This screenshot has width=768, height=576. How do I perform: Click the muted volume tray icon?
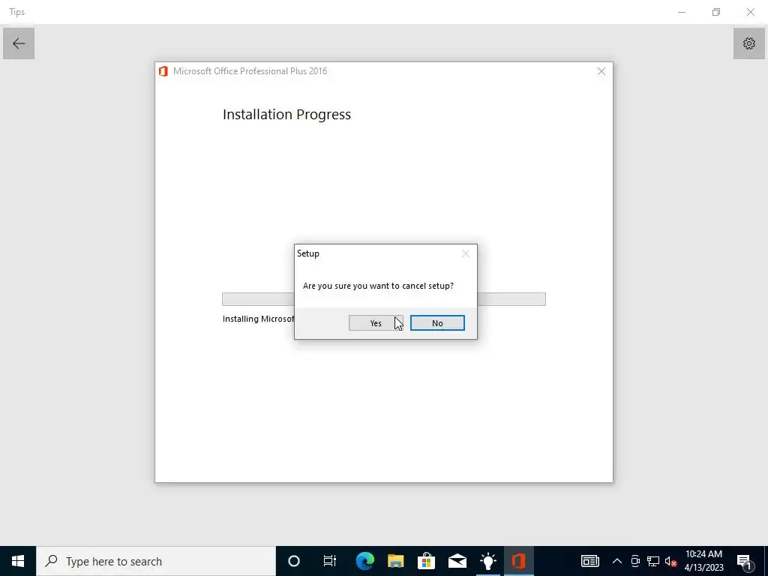tap(670, 561)
